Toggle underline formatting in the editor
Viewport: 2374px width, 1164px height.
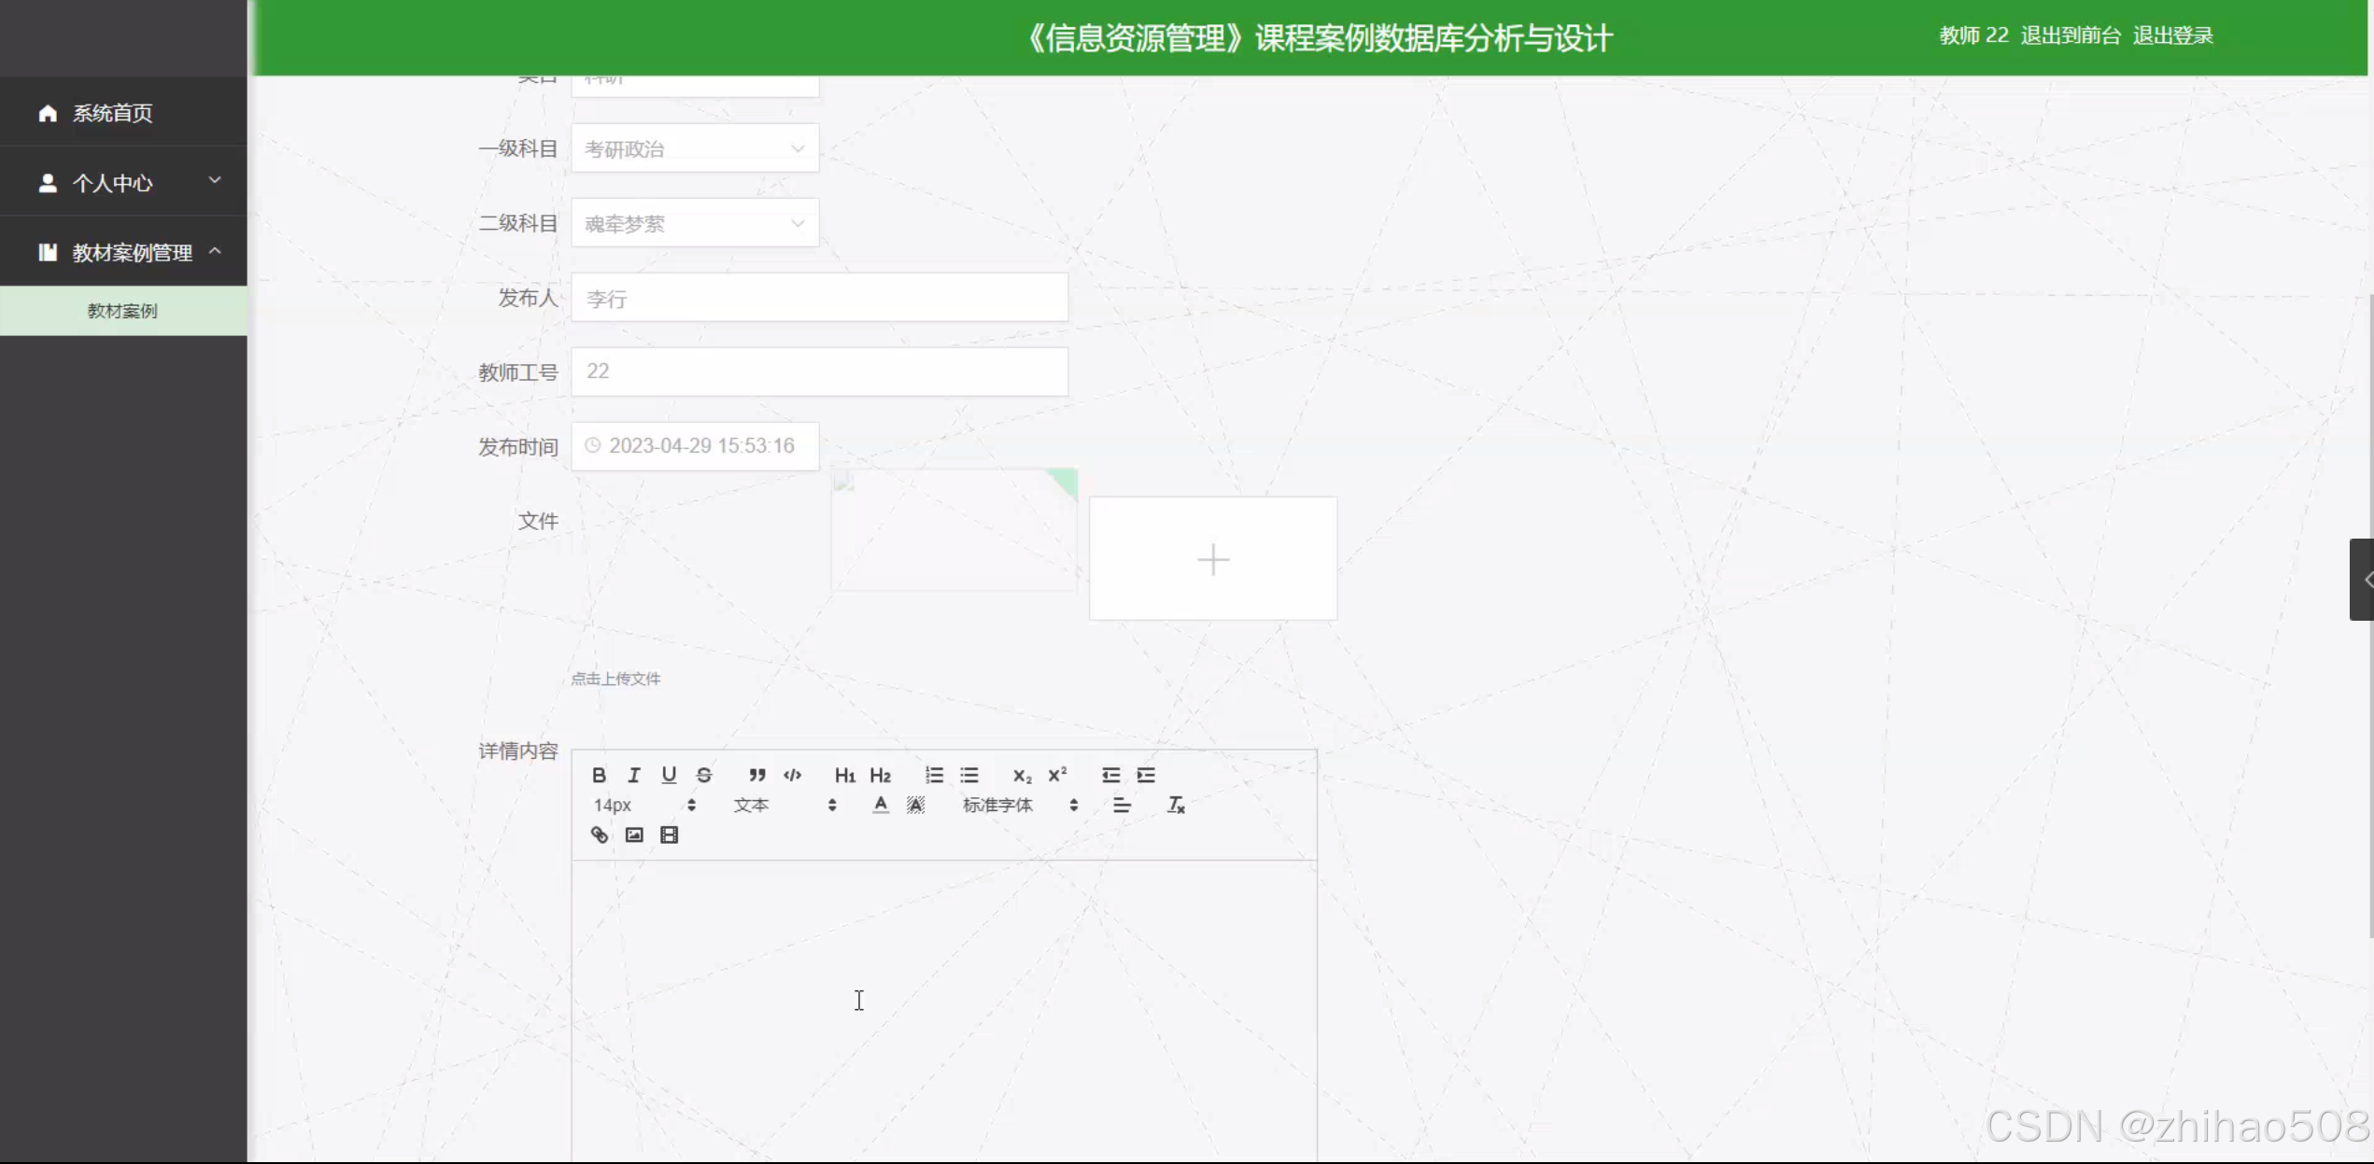click(x=669, y=775)
